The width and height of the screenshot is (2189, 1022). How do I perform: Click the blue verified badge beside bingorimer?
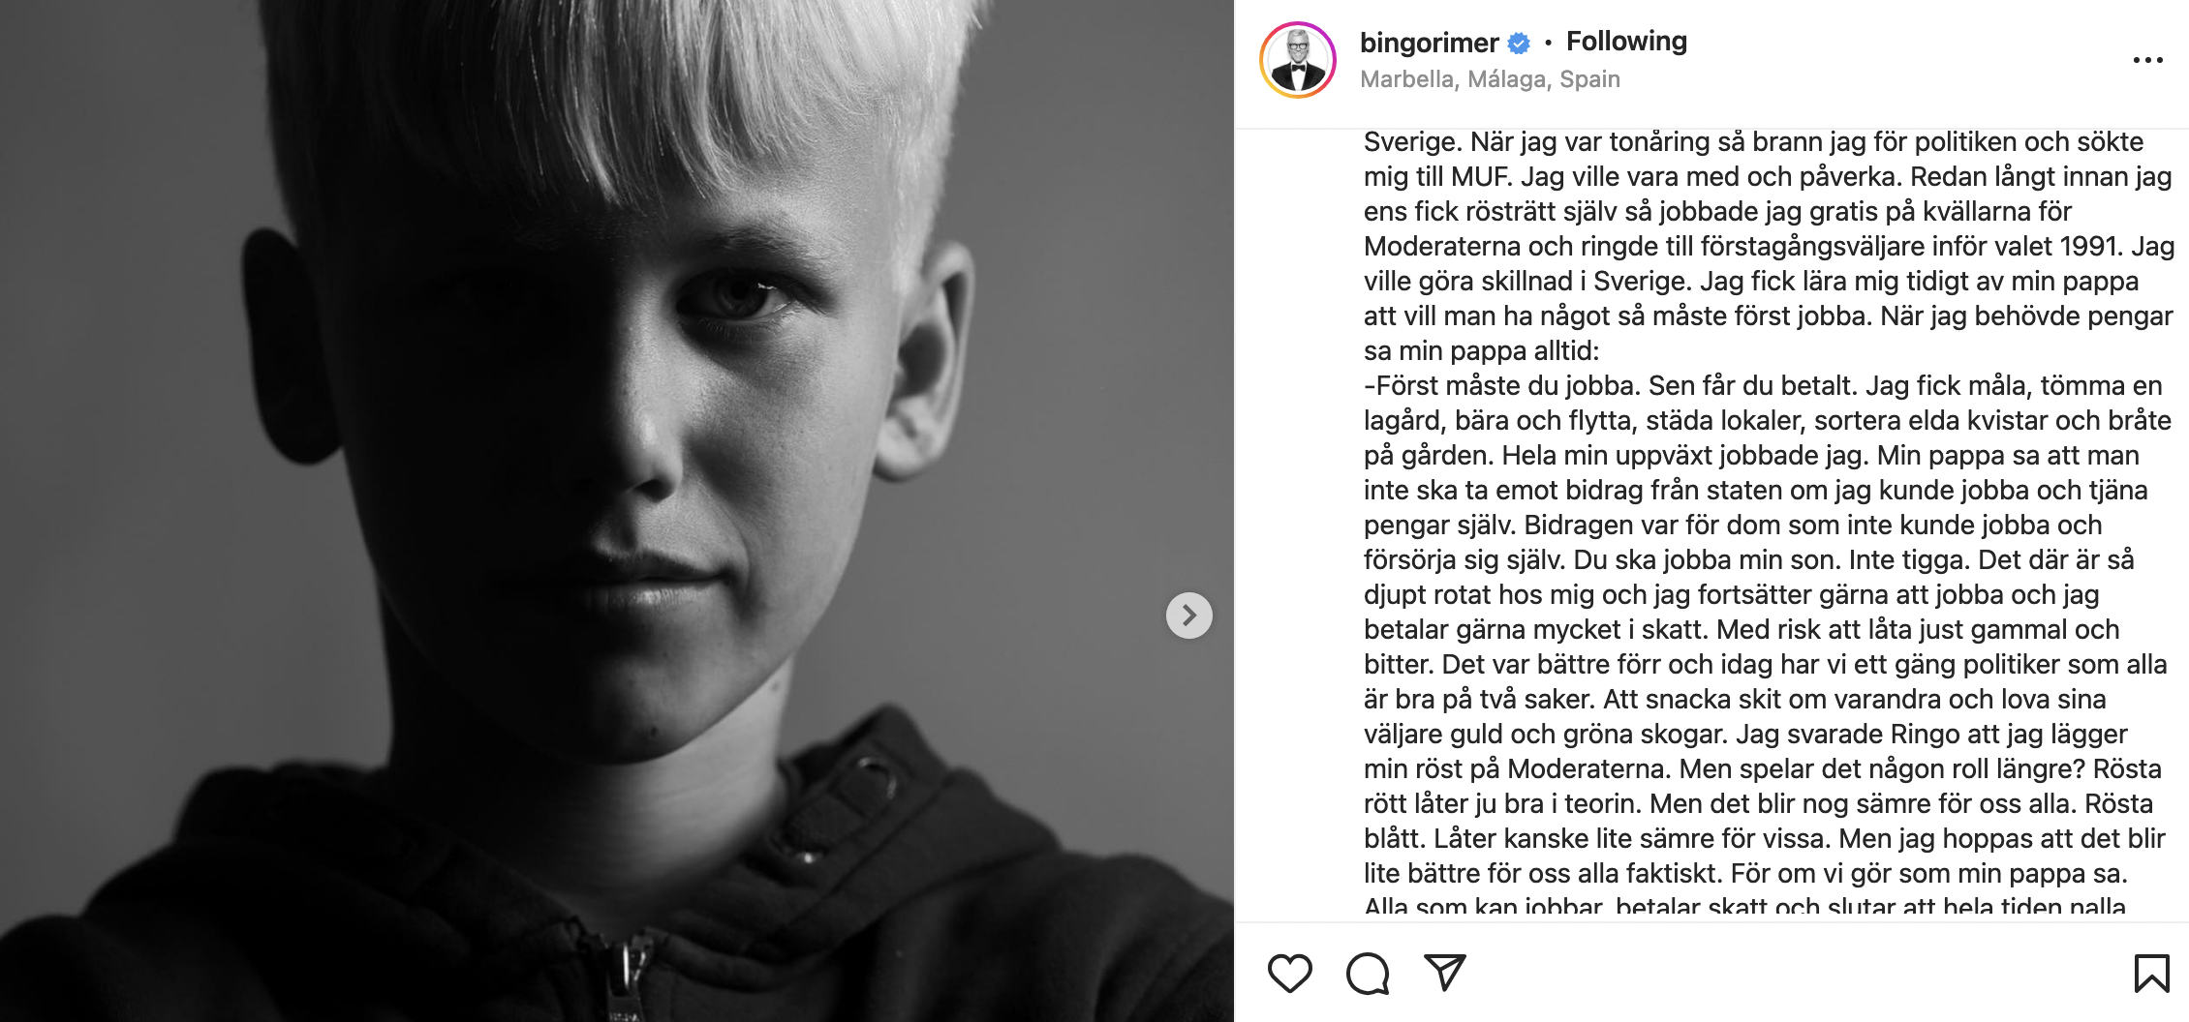[1519, 43]
